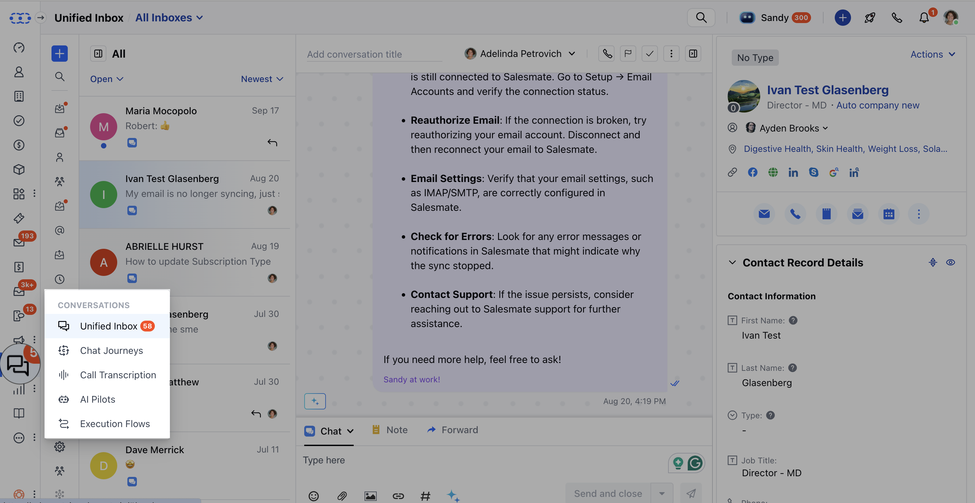Expand the main navigation sidebar arrow
This screenshot has height=503, width=975.
41,17
